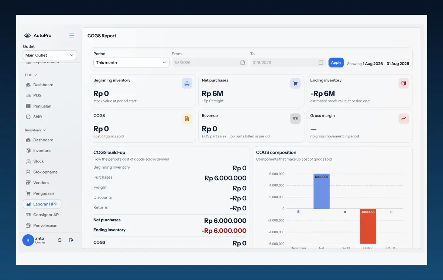Click the anto user avatar

pos(28,240)
